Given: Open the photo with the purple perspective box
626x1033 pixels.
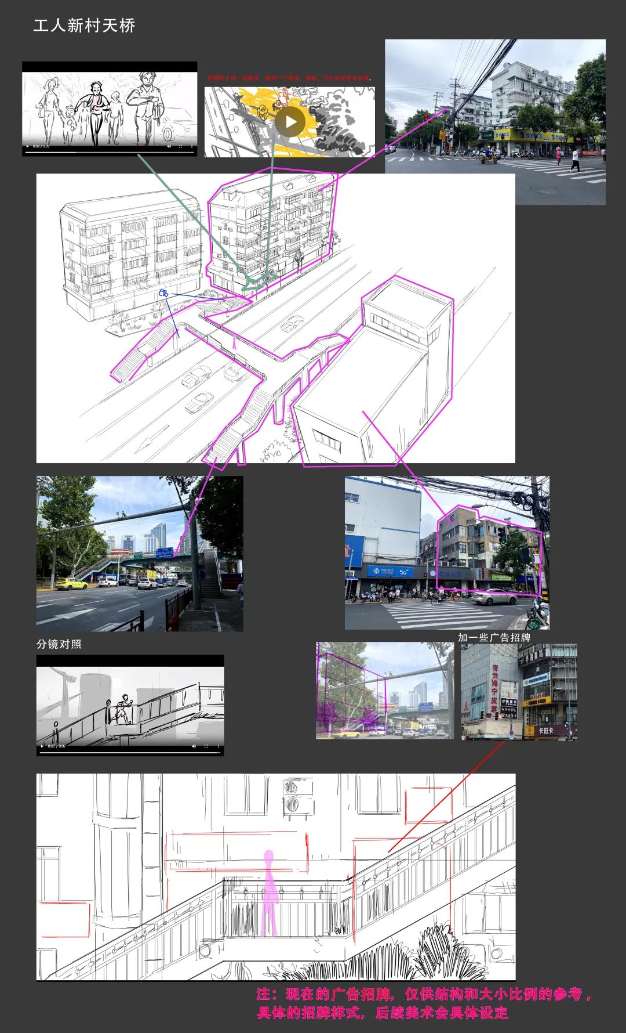Looking at the screenshot, I should pyautogui.click(x=385, y=691).
